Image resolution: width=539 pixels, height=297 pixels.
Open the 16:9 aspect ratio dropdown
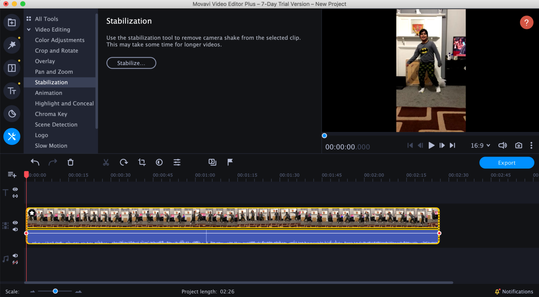480,145
